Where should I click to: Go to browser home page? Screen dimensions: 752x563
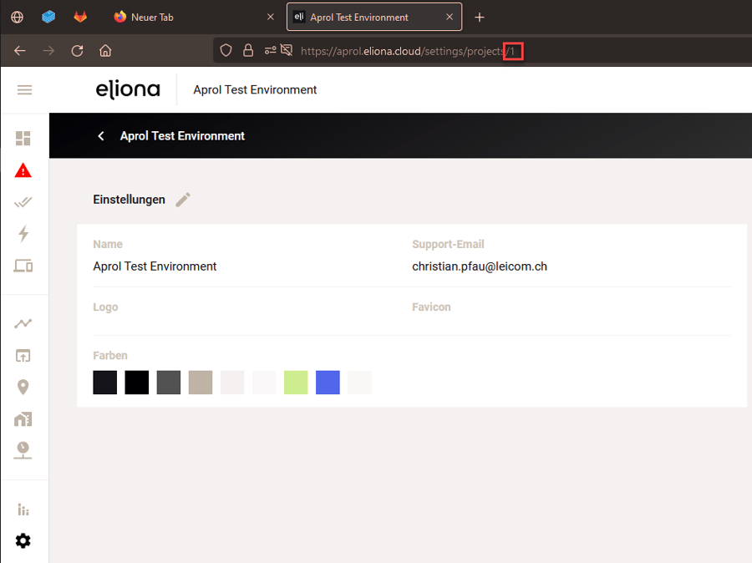click(105, 51)
